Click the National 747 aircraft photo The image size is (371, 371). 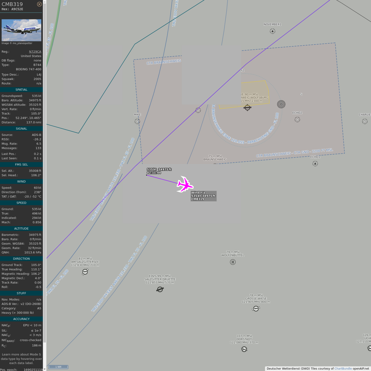21,30
